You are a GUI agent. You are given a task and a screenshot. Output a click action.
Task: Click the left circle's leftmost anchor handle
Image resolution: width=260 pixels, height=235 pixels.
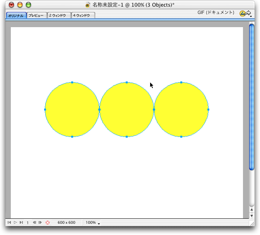45,109
